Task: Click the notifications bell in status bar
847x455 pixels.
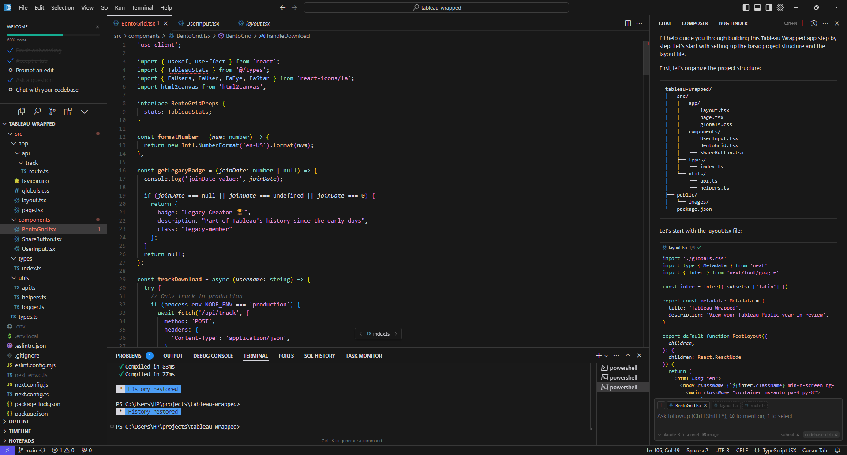Action: coord(837,450)
